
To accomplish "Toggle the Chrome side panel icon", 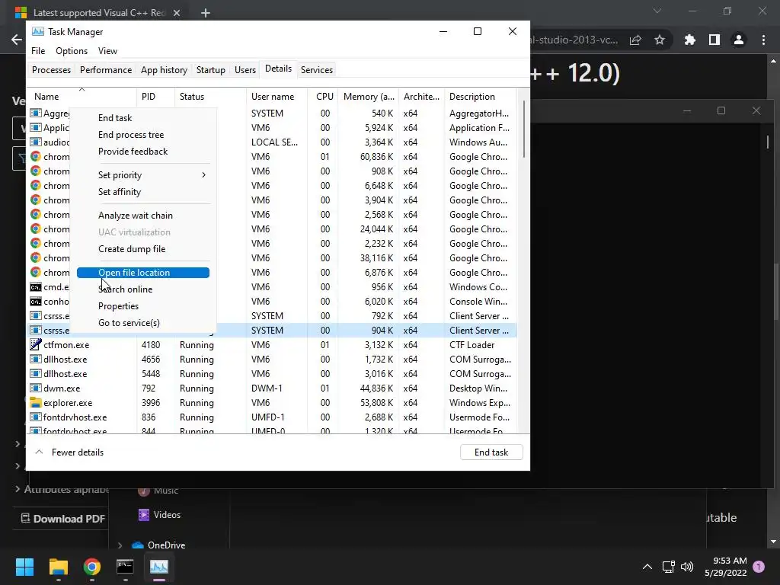I will 714,40.
